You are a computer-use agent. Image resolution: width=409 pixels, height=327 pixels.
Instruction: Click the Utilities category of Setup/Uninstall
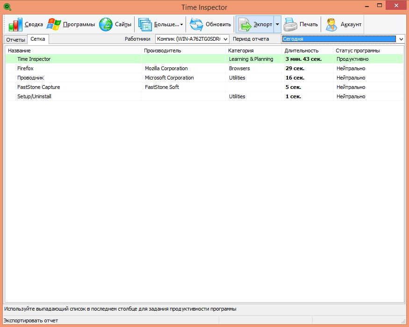[237, 96]
